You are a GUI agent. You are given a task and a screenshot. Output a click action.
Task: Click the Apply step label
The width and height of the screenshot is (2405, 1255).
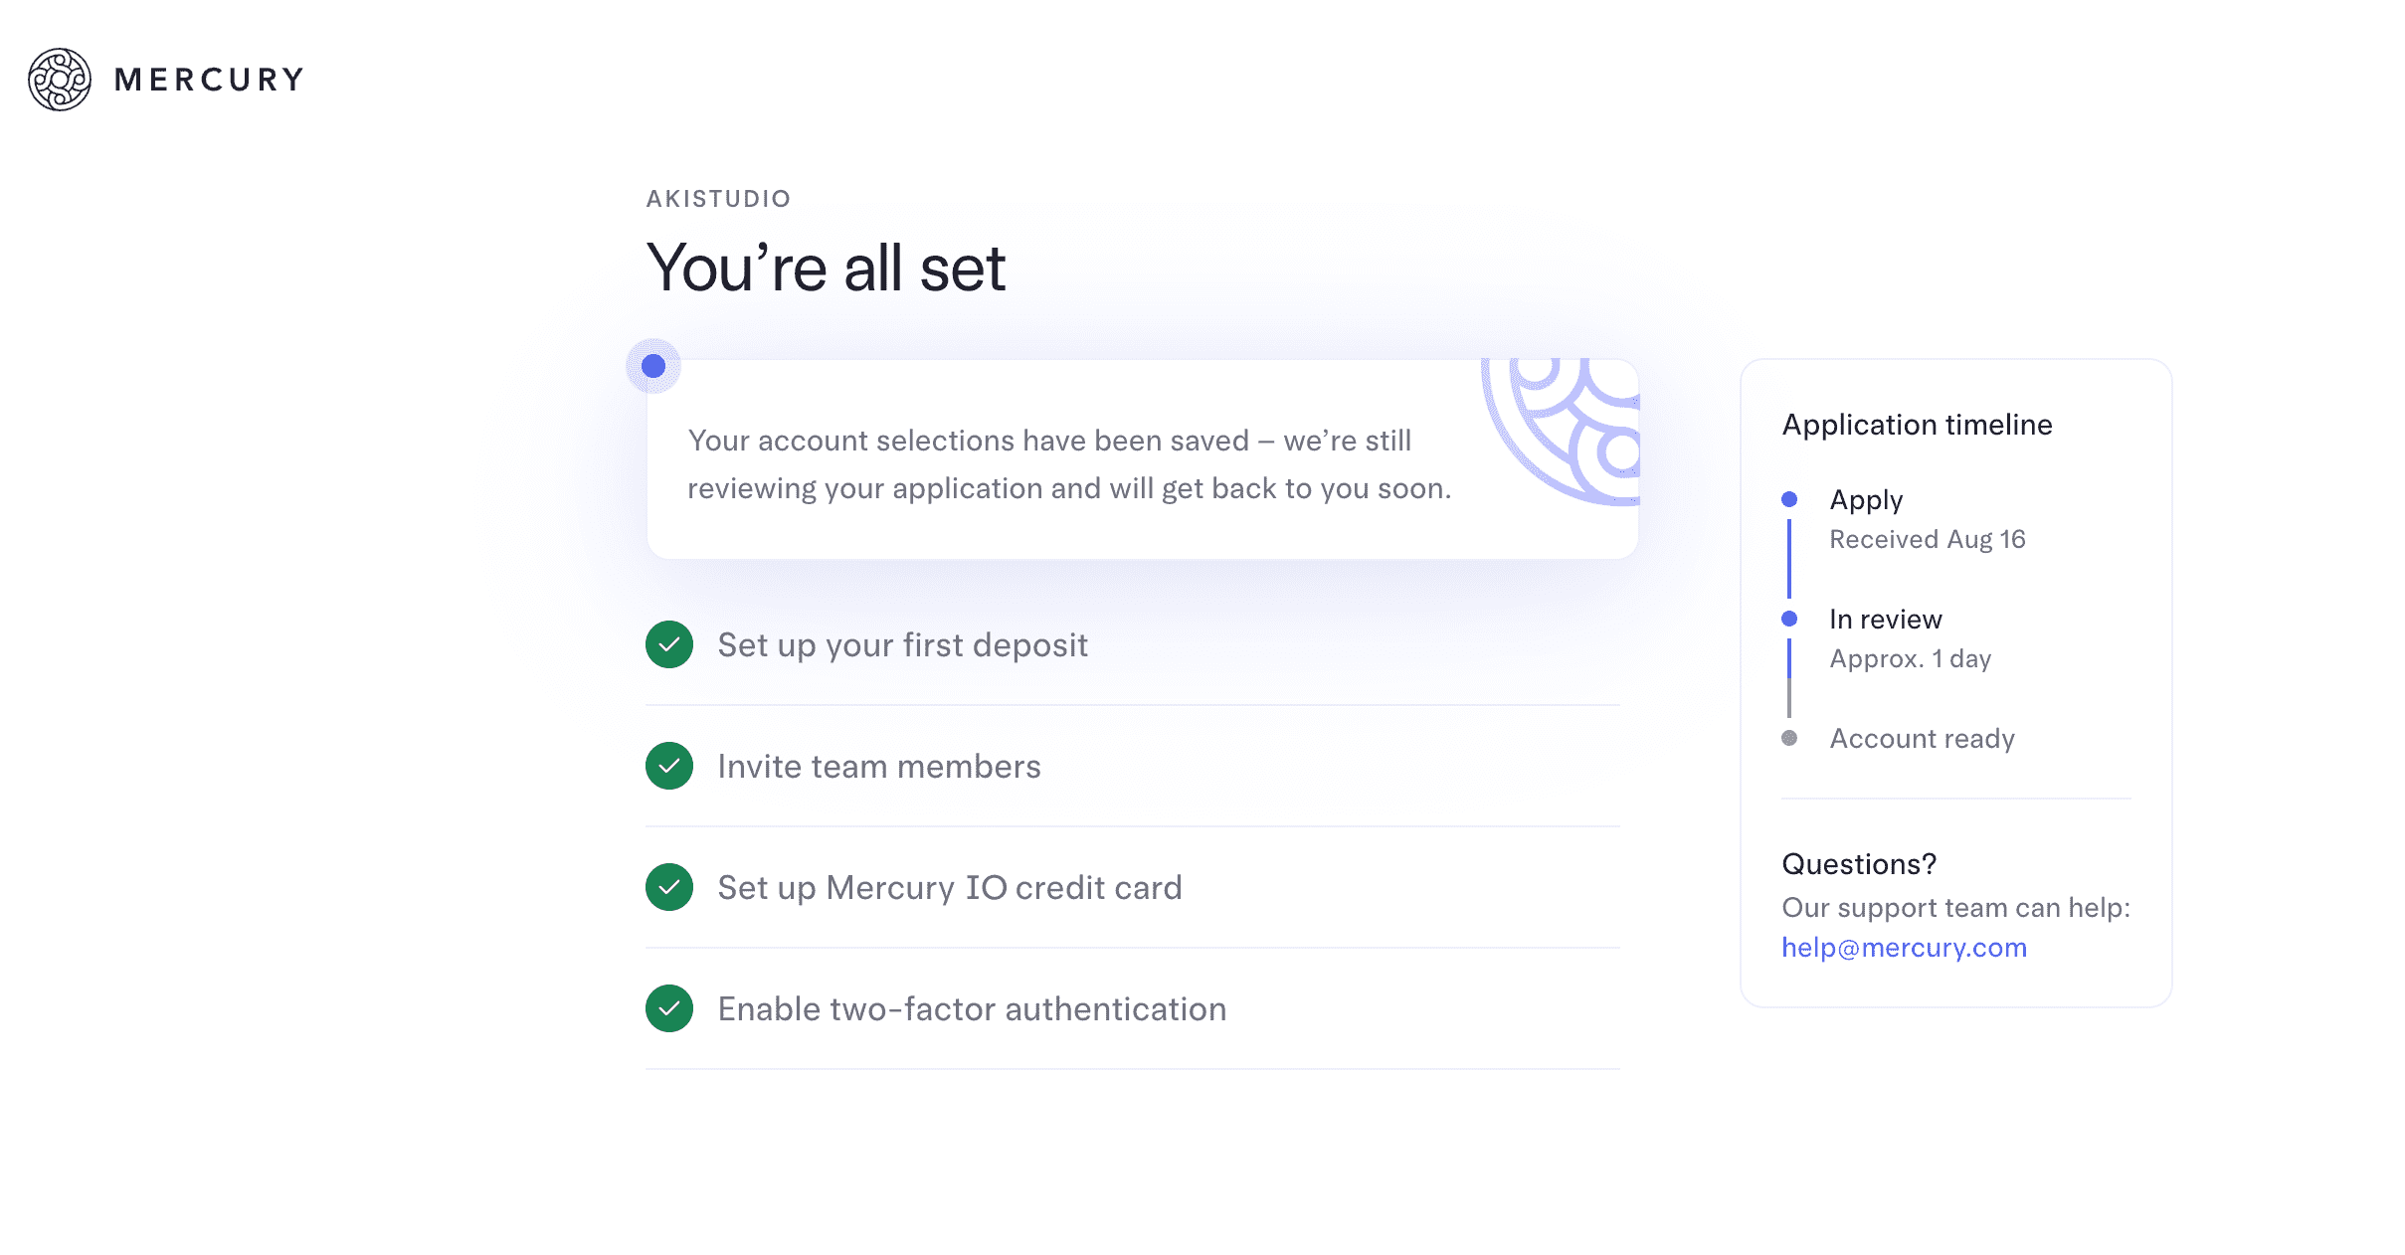1866,500
